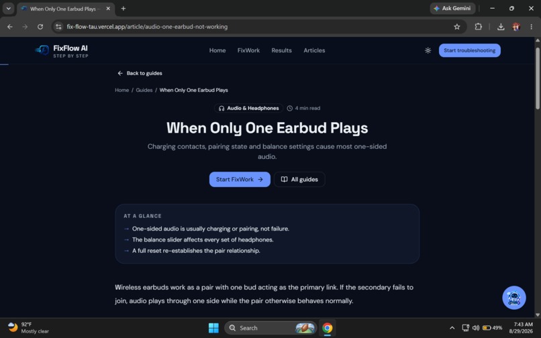Reload the page with refresh icon
The height and width of the screenshot is (338, 541).
pyautogui.click(x=40, y=27)
